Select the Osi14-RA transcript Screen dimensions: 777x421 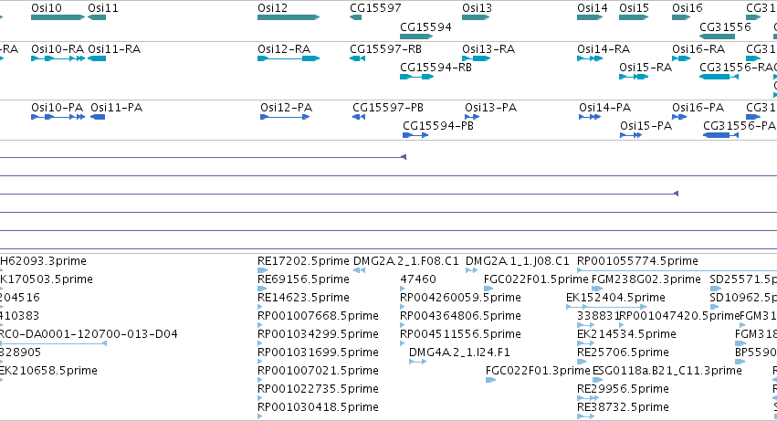(590, 58)
